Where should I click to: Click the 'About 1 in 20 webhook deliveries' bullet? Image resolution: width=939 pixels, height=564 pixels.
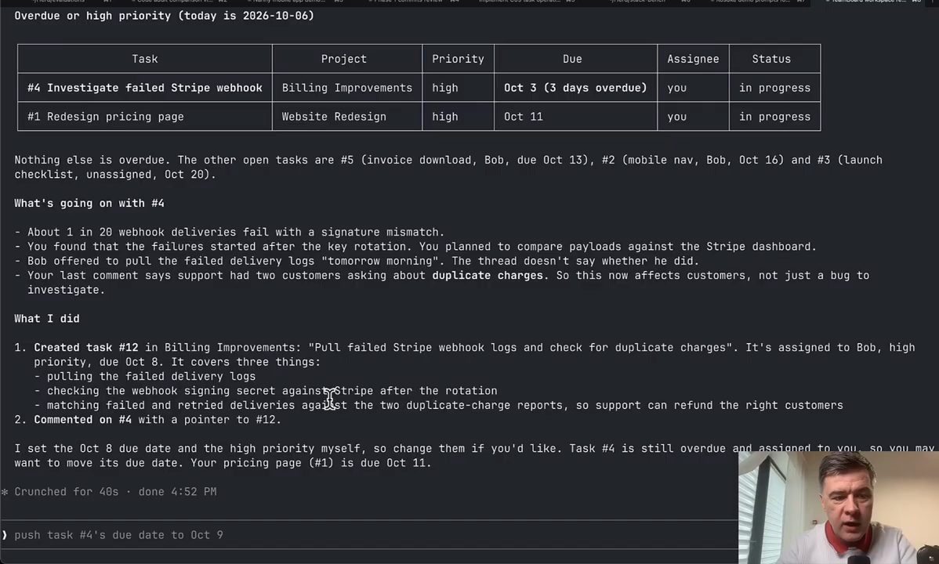pos(230,232)
